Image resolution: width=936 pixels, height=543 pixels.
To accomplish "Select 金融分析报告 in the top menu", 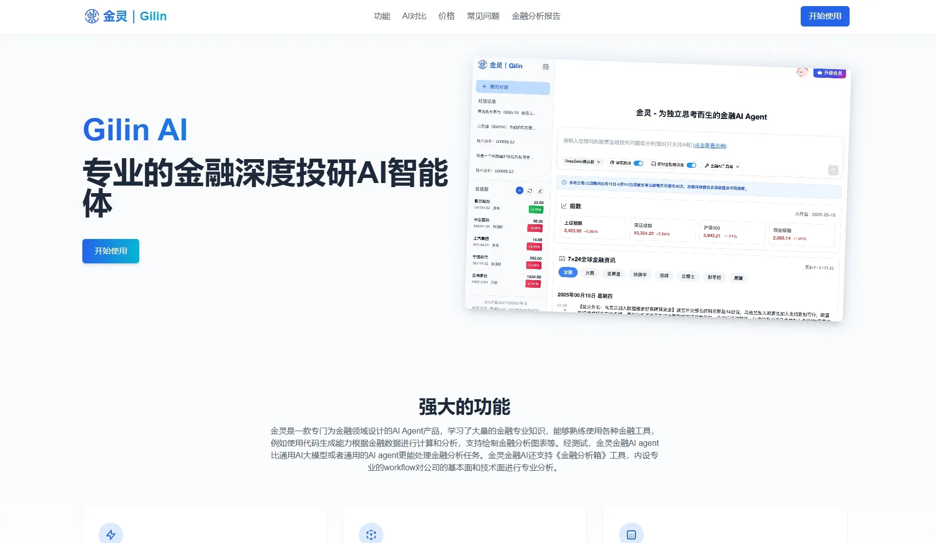I will tap(535, 16).
